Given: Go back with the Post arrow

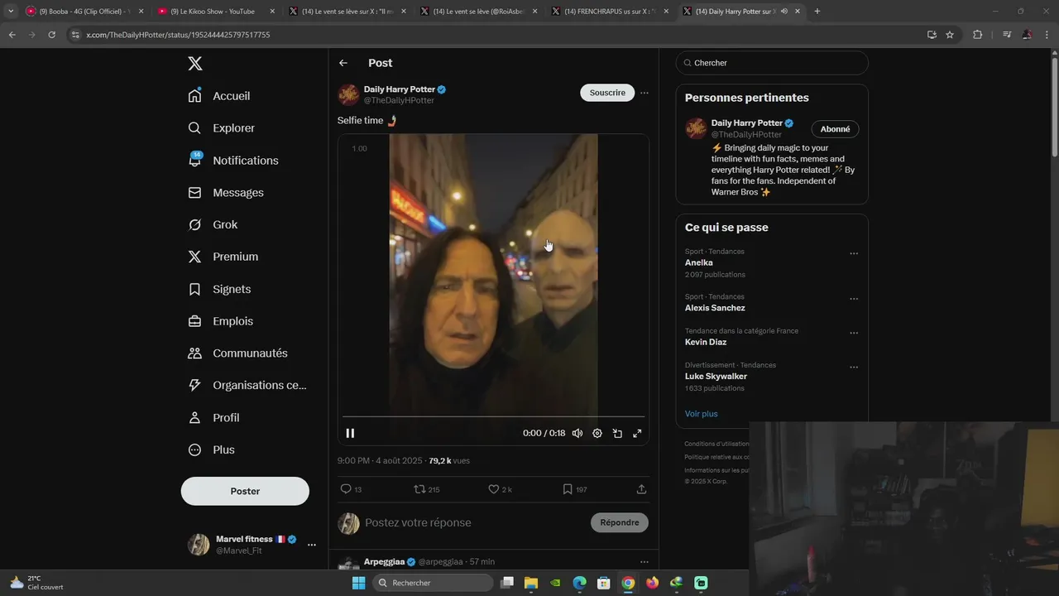Looking at the screenshot, I should click(x=343, y=63).
